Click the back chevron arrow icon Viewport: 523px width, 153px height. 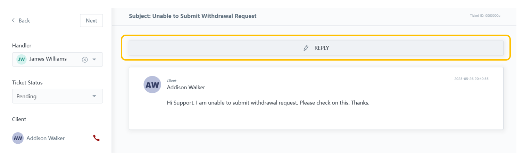(14, 20)
